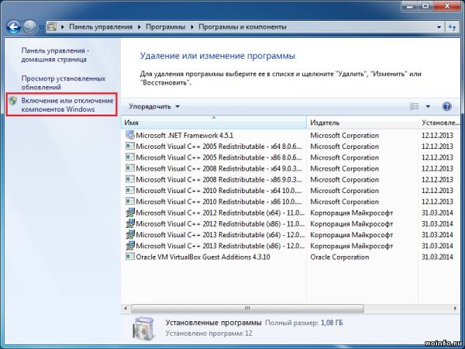Screen dimensions: 465x349
Task: Open 'Включение или отключение компонентов Windows' link
Action: coord(67,105)
